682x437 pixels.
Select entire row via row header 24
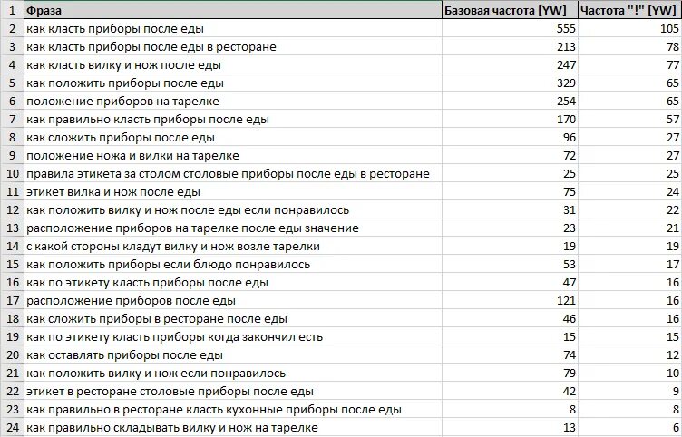(x=12, y=428)
